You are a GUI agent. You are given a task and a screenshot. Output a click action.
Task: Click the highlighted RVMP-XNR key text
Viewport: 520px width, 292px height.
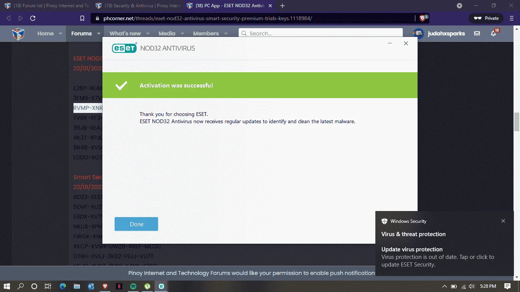point(88,108)
